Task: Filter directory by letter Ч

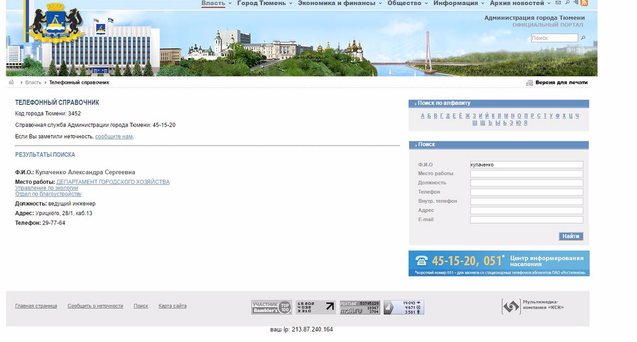Action: [577, 116]
